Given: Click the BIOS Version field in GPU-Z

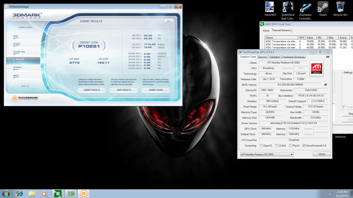Looking at the screenshot, I should click(290, 85).
